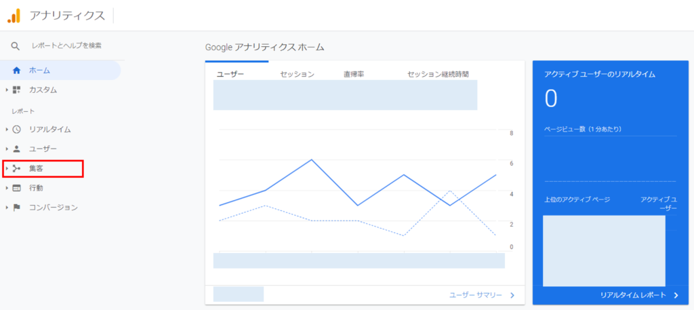Click the リアルタイム clock icon
Image resolution: width=694 pixels, height=310 pixels.
pos(16,130)
